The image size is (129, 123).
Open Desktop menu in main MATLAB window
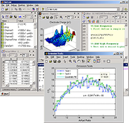click(x=21, y=5)
